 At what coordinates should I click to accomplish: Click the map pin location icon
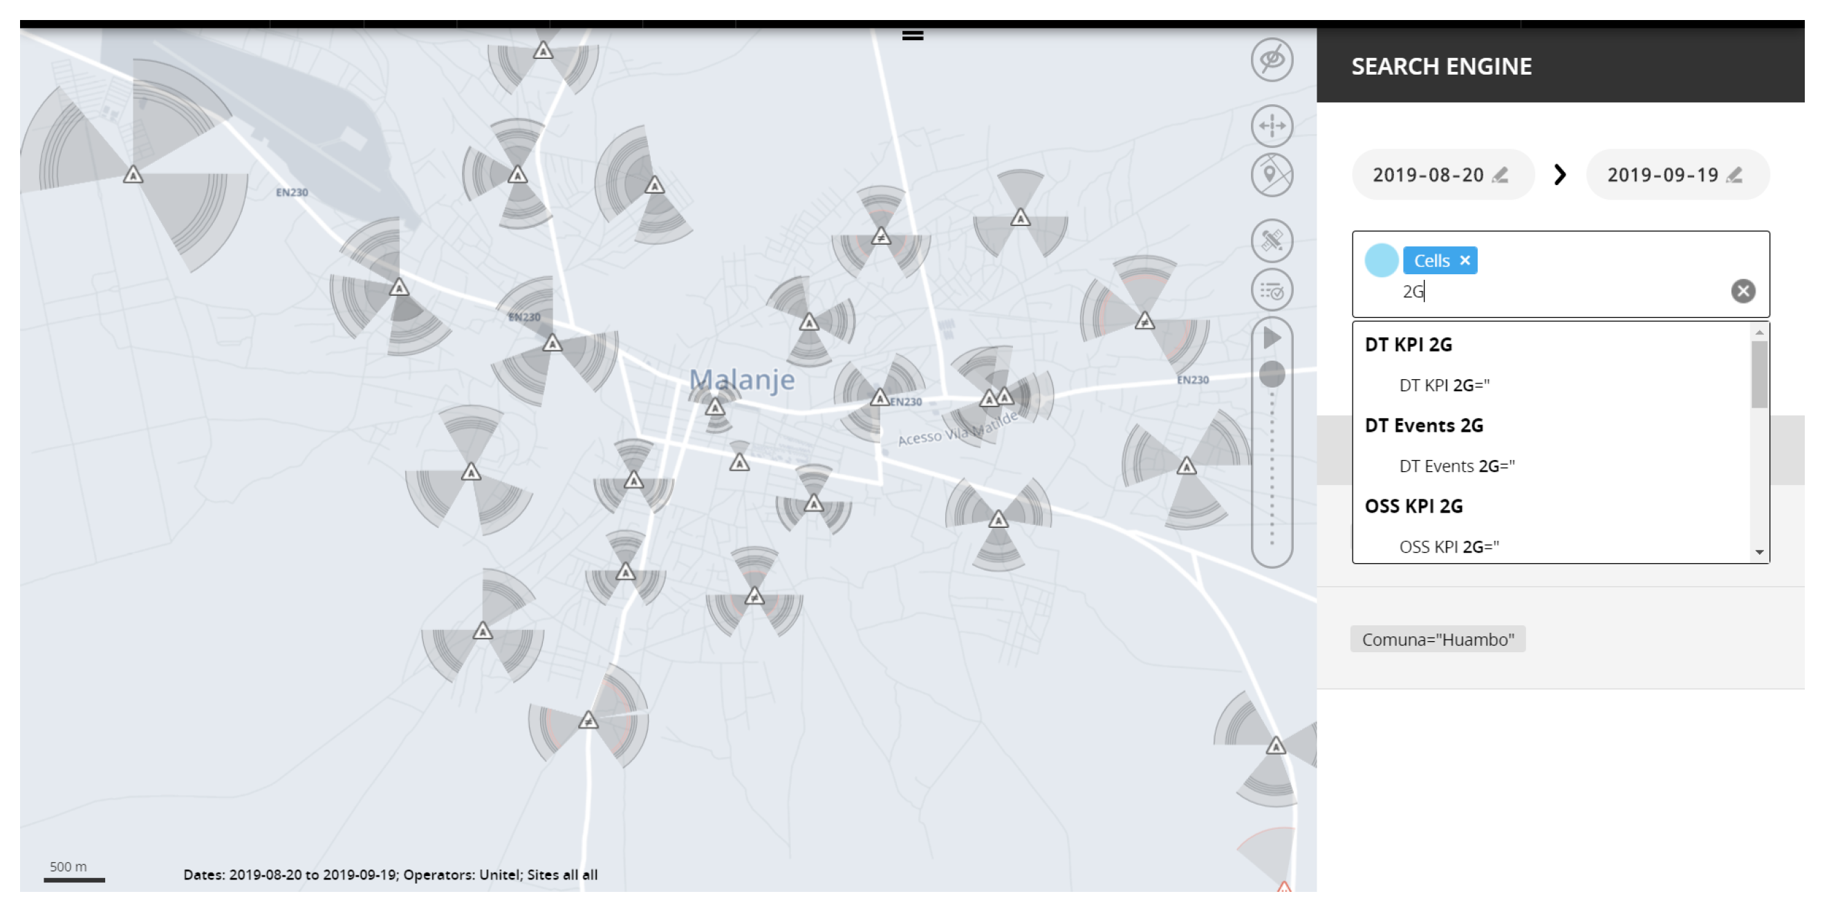click(1272, 175)
